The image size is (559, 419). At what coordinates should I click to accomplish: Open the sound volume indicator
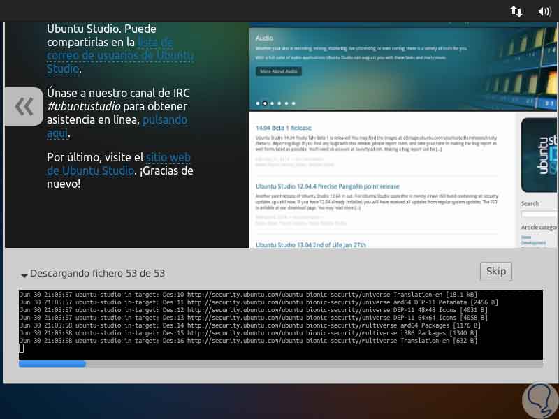[544, 11]
